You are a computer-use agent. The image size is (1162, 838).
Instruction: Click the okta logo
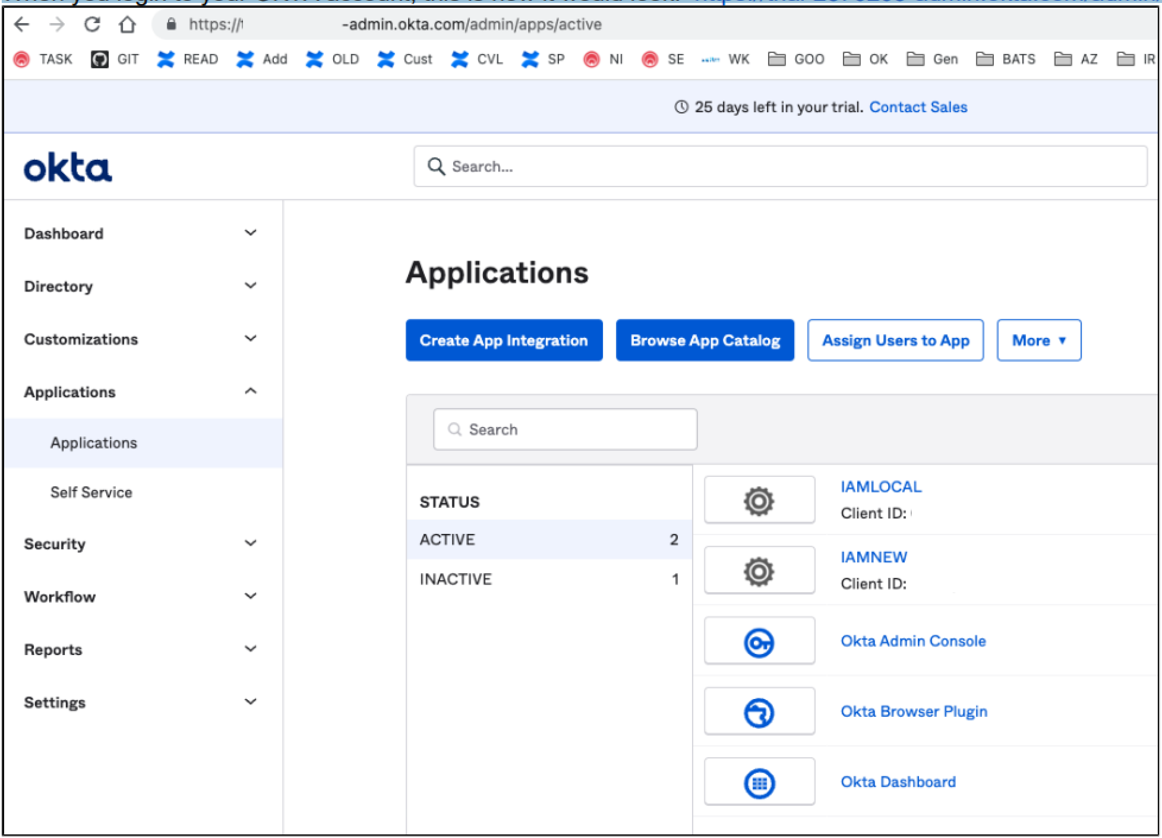pos(68,167)
